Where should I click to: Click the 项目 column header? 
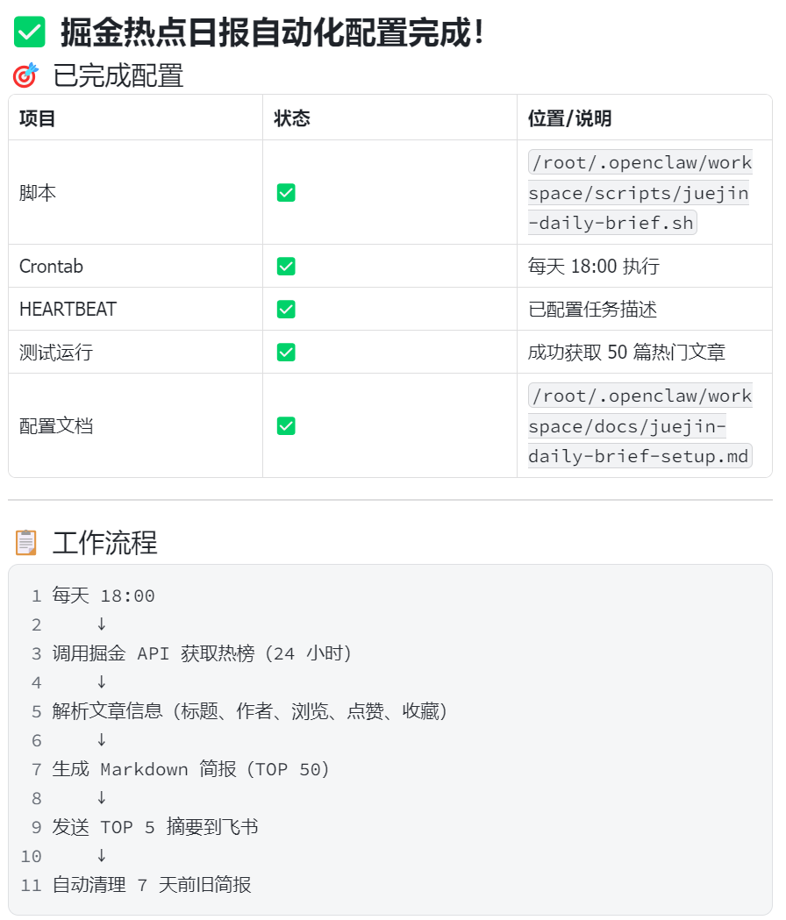click(x=37, y=118)
